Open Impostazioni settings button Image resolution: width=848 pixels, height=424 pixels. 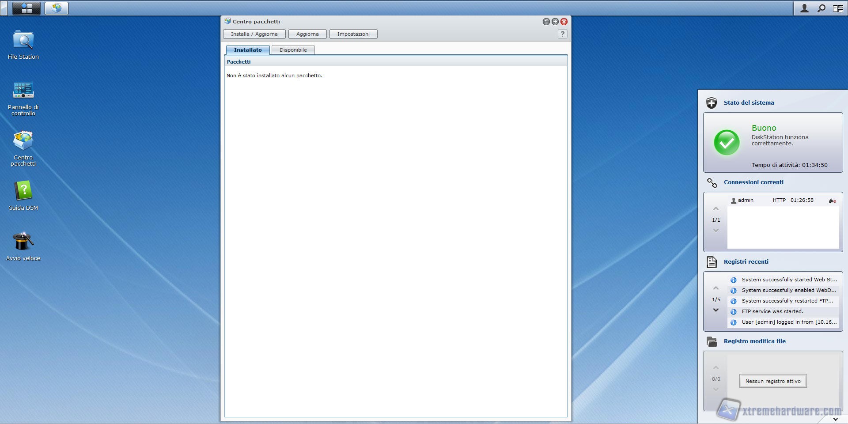[353, 34]
